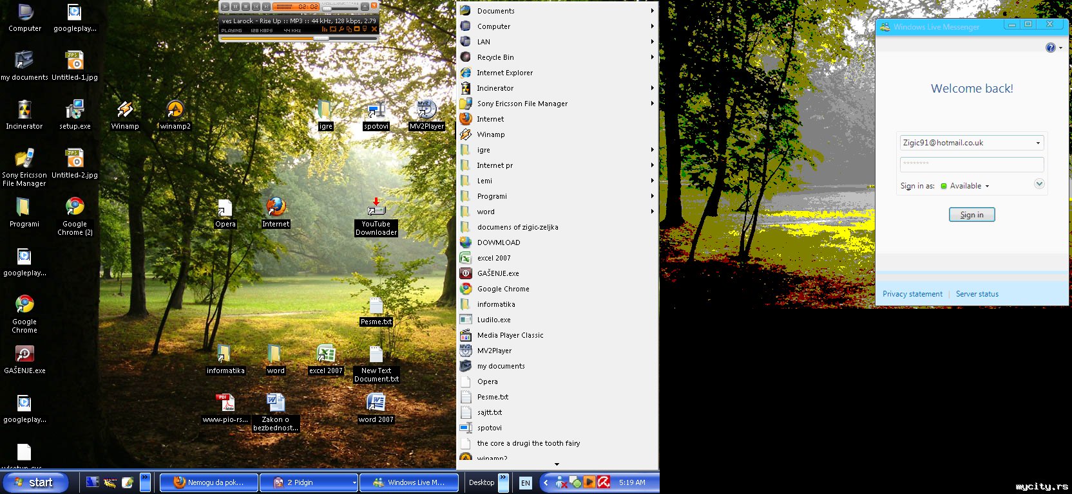Open the YouTube Downloader desktop icon

point(376,208)
